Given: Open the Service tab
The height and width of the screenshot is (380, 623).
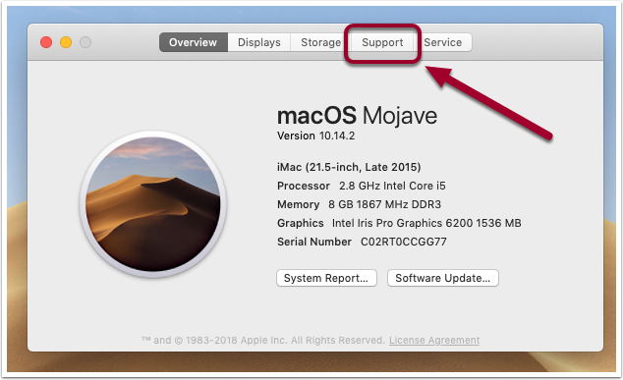Looking at the screenshot, I should point(442,42).
